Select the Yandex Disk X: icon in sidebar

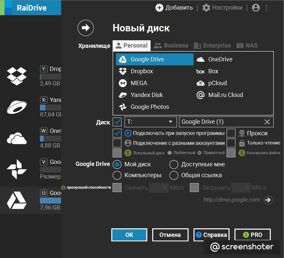(x=17, y=107)
